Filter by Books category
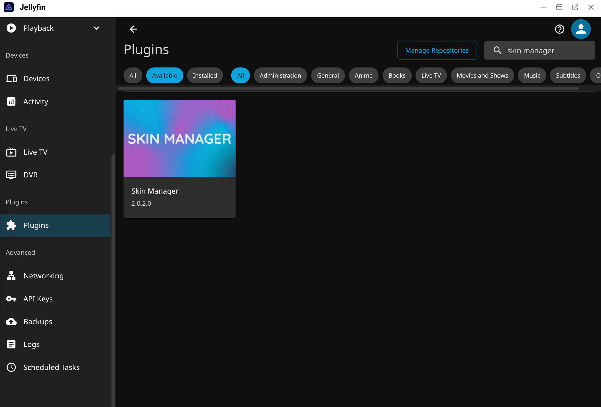 (397, 75)
